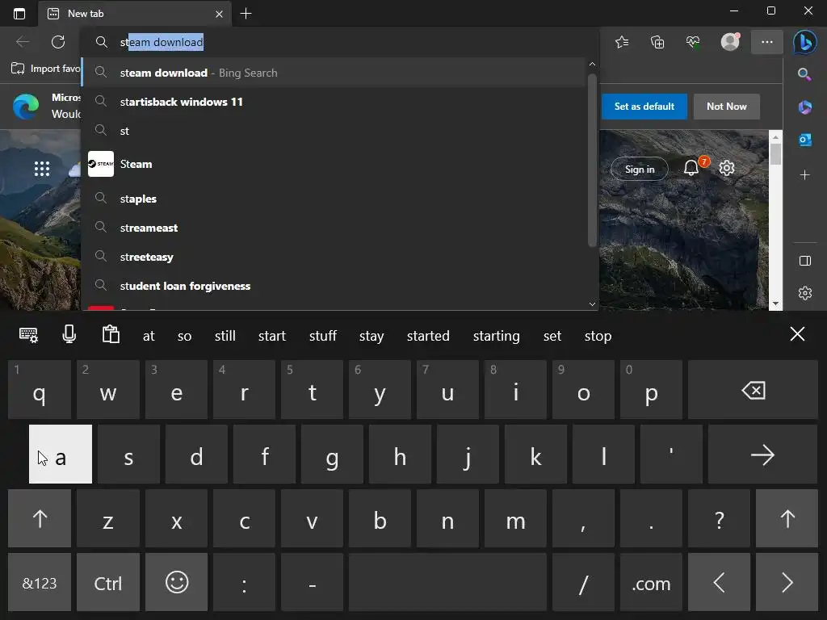Tap the backspace key

tap(753, 390)
